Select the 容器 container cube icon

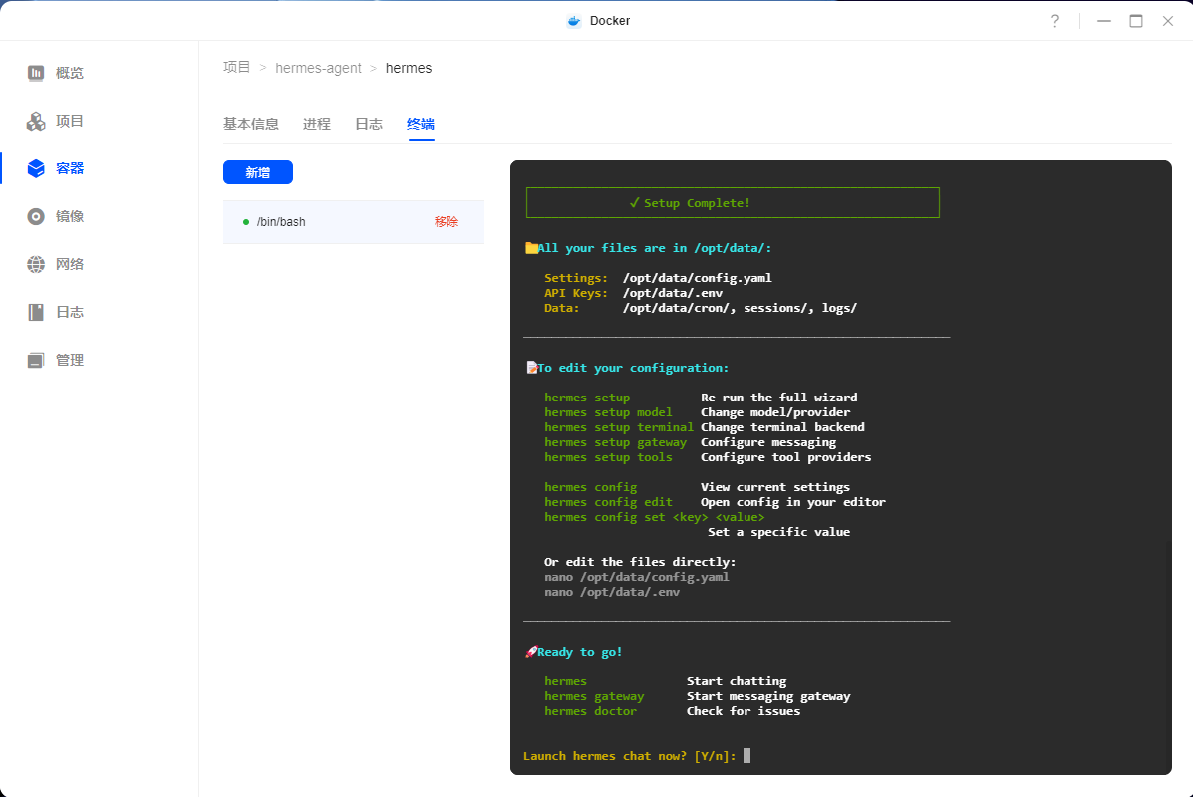coord(36,168)
